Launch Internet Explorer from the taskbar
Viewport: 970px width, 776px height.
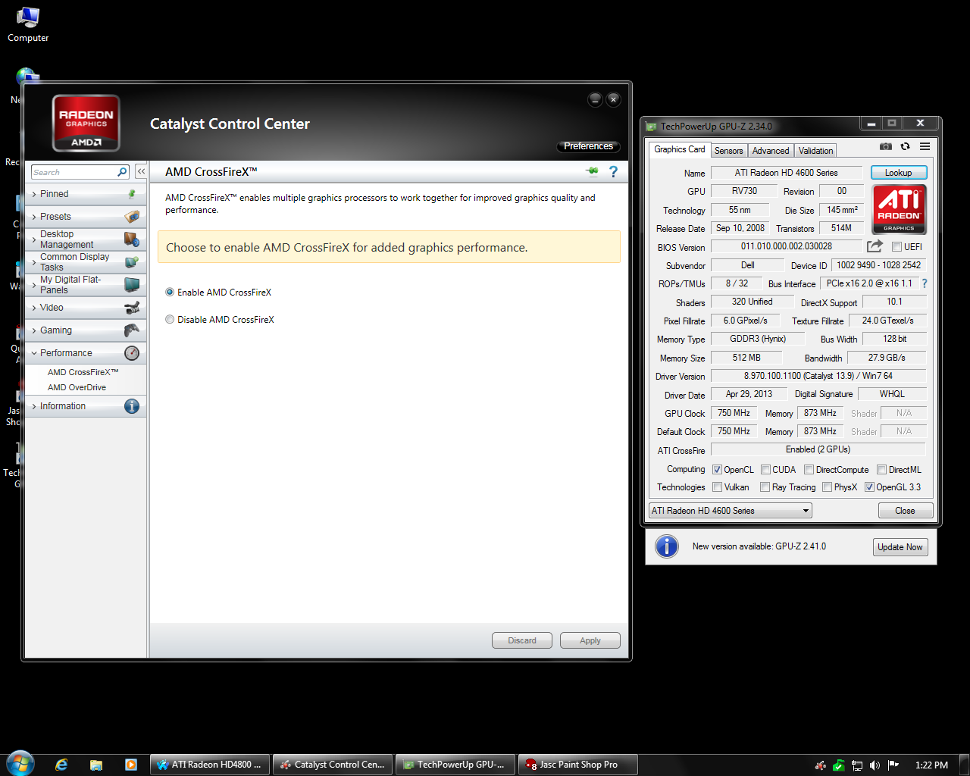(x=61, y=765)
